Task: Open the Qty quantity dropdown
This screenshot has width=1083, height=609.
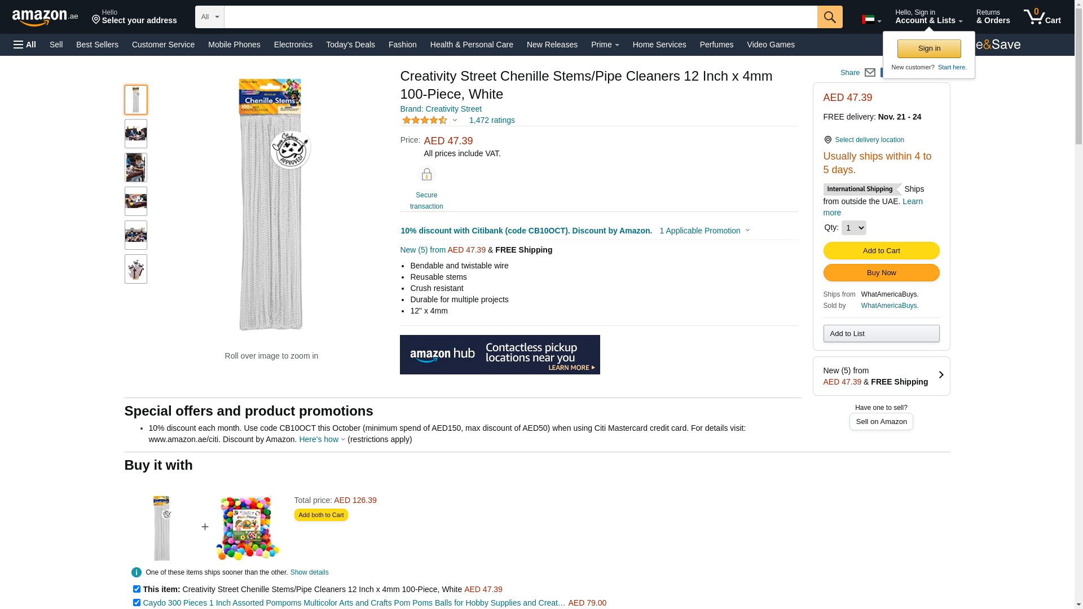Action: [x=853, y=228]
